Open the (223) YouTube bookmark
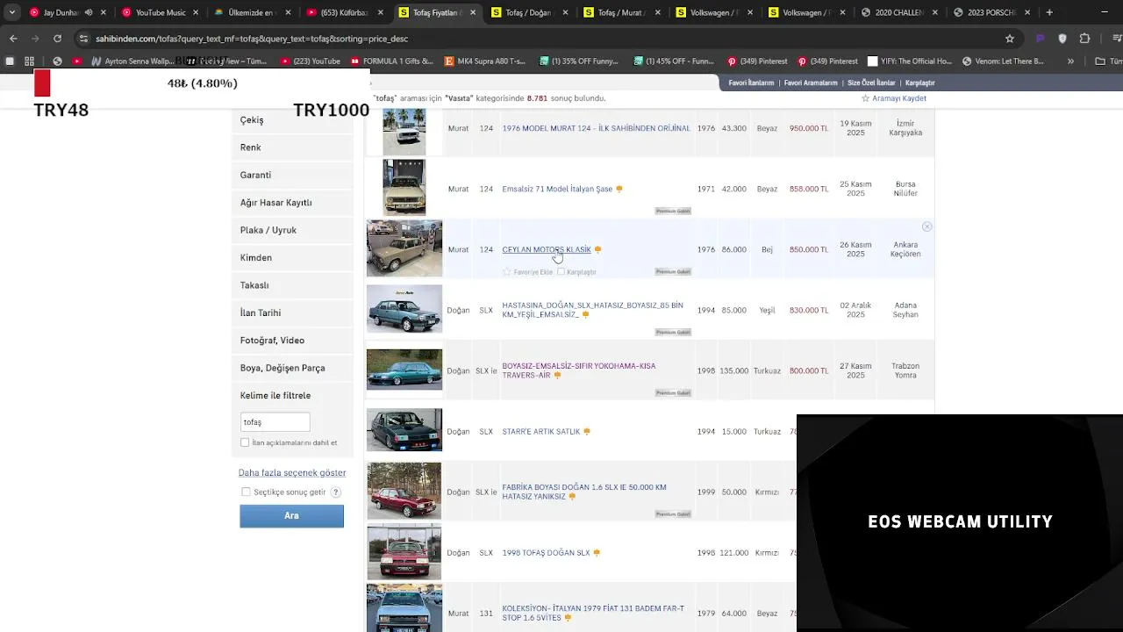The height and width of the screenshot is (632, 1123). click(311, 61)
